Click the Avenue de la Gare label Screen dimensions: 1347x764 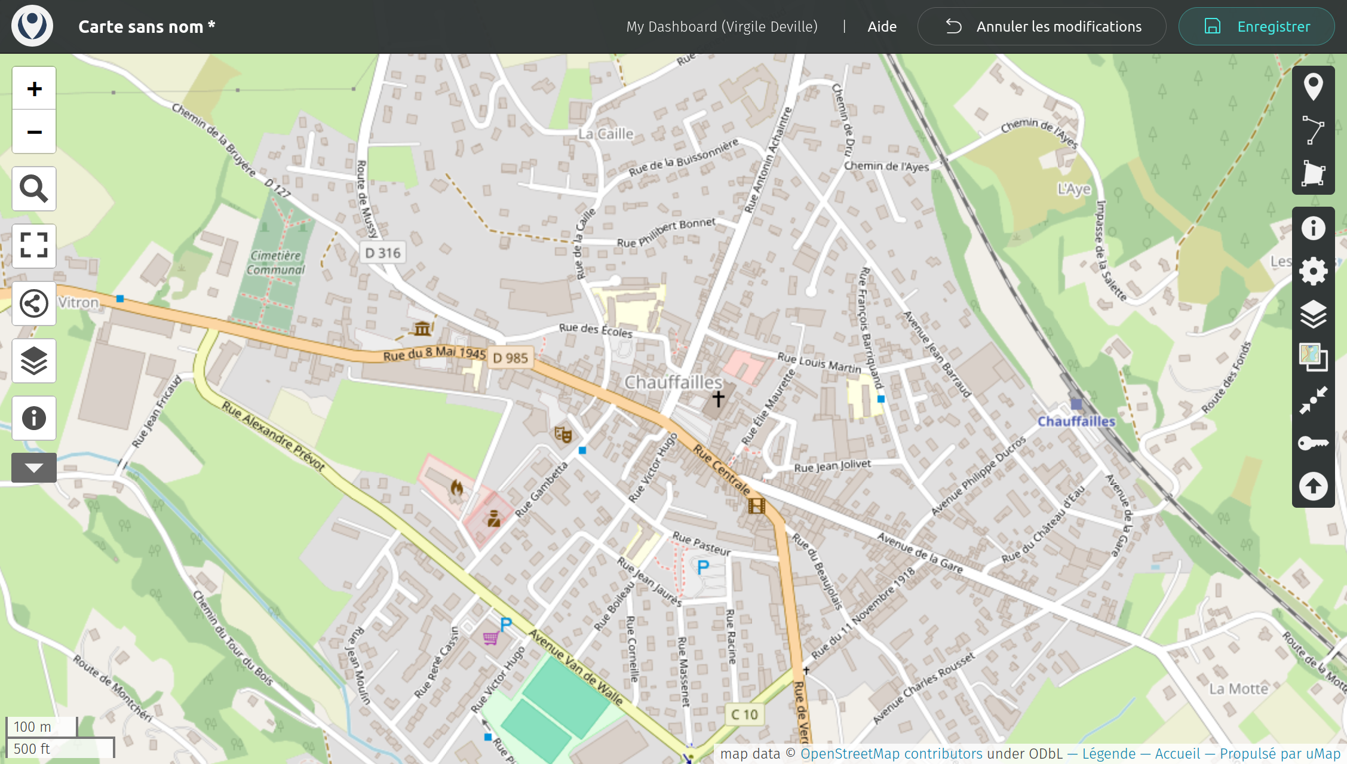coord(920,553)
